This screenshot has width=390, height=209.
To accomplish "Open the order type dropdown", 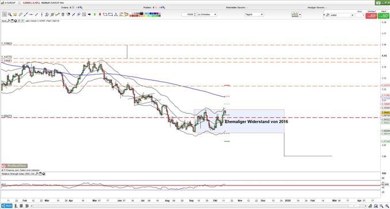I will 342,15.
